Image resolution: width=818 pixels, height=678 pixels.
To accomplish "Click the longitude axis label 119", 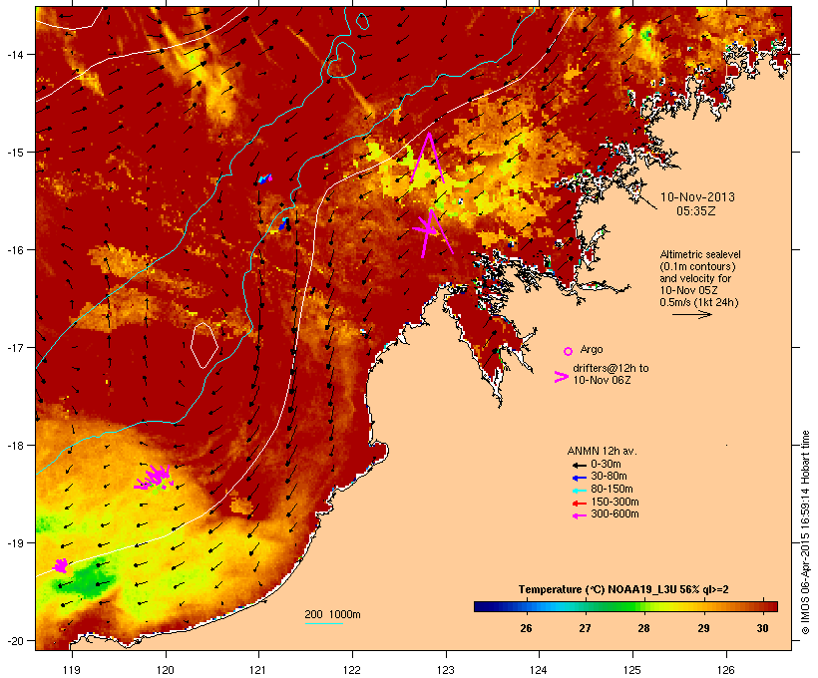I will [x=72, y=670].
